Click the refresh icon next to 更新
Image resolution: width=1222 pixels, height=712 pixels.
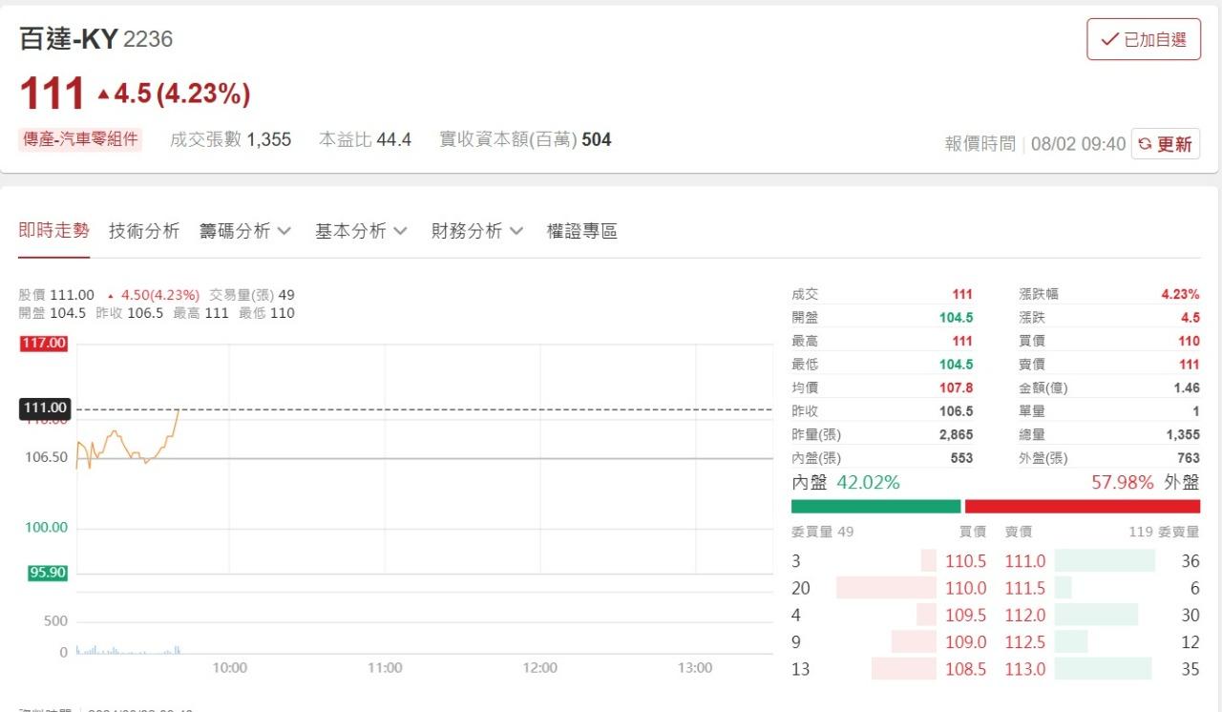1147,144
